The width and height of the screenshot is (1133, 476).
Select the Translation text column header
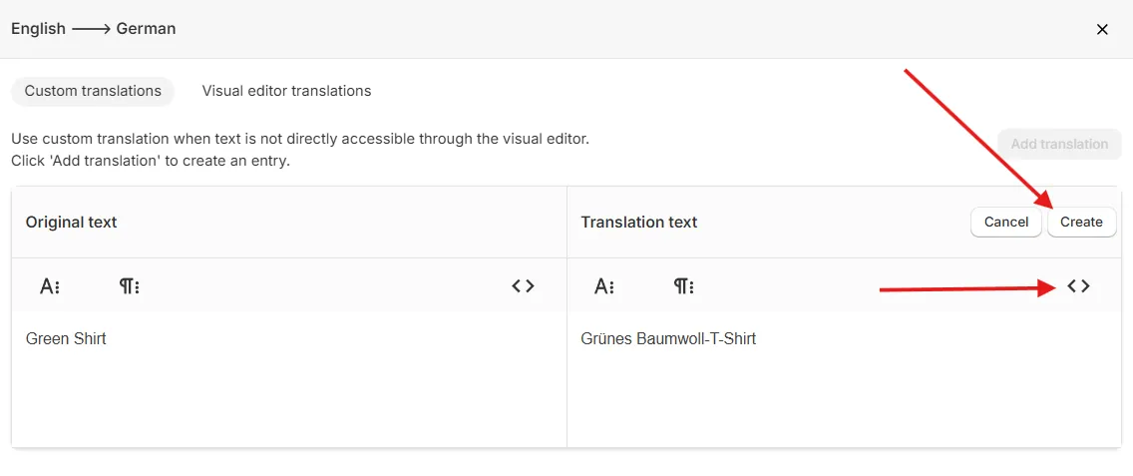click(638, 223)
